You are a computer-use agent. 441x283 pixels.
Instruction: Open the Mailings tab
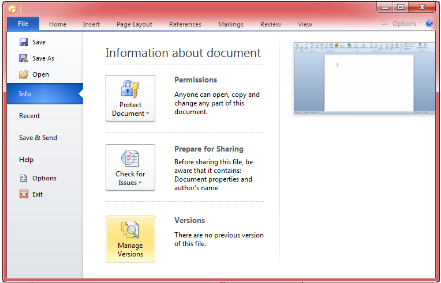click(231, 24)
